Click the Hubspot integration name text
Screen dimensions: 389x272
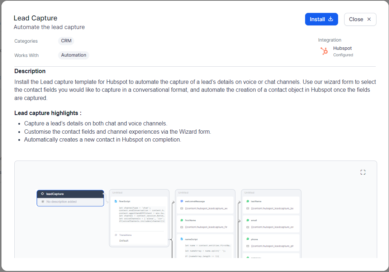point(342,48)
